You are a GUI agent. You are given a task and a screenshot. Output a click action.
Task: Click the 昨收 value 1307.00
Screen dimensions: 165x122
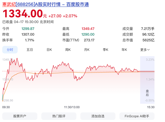[x=28, y=34]
